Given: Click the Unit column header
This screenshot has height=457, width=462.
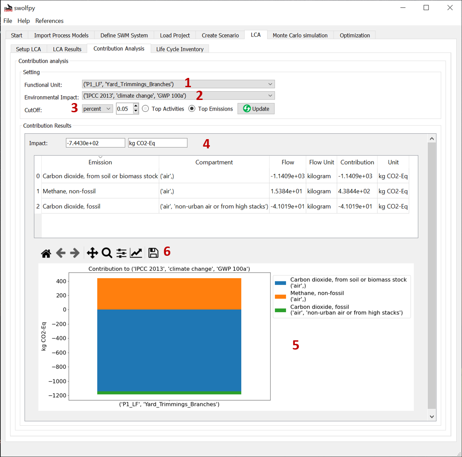Looking at the screenshot, I should (x=393, y=162).
